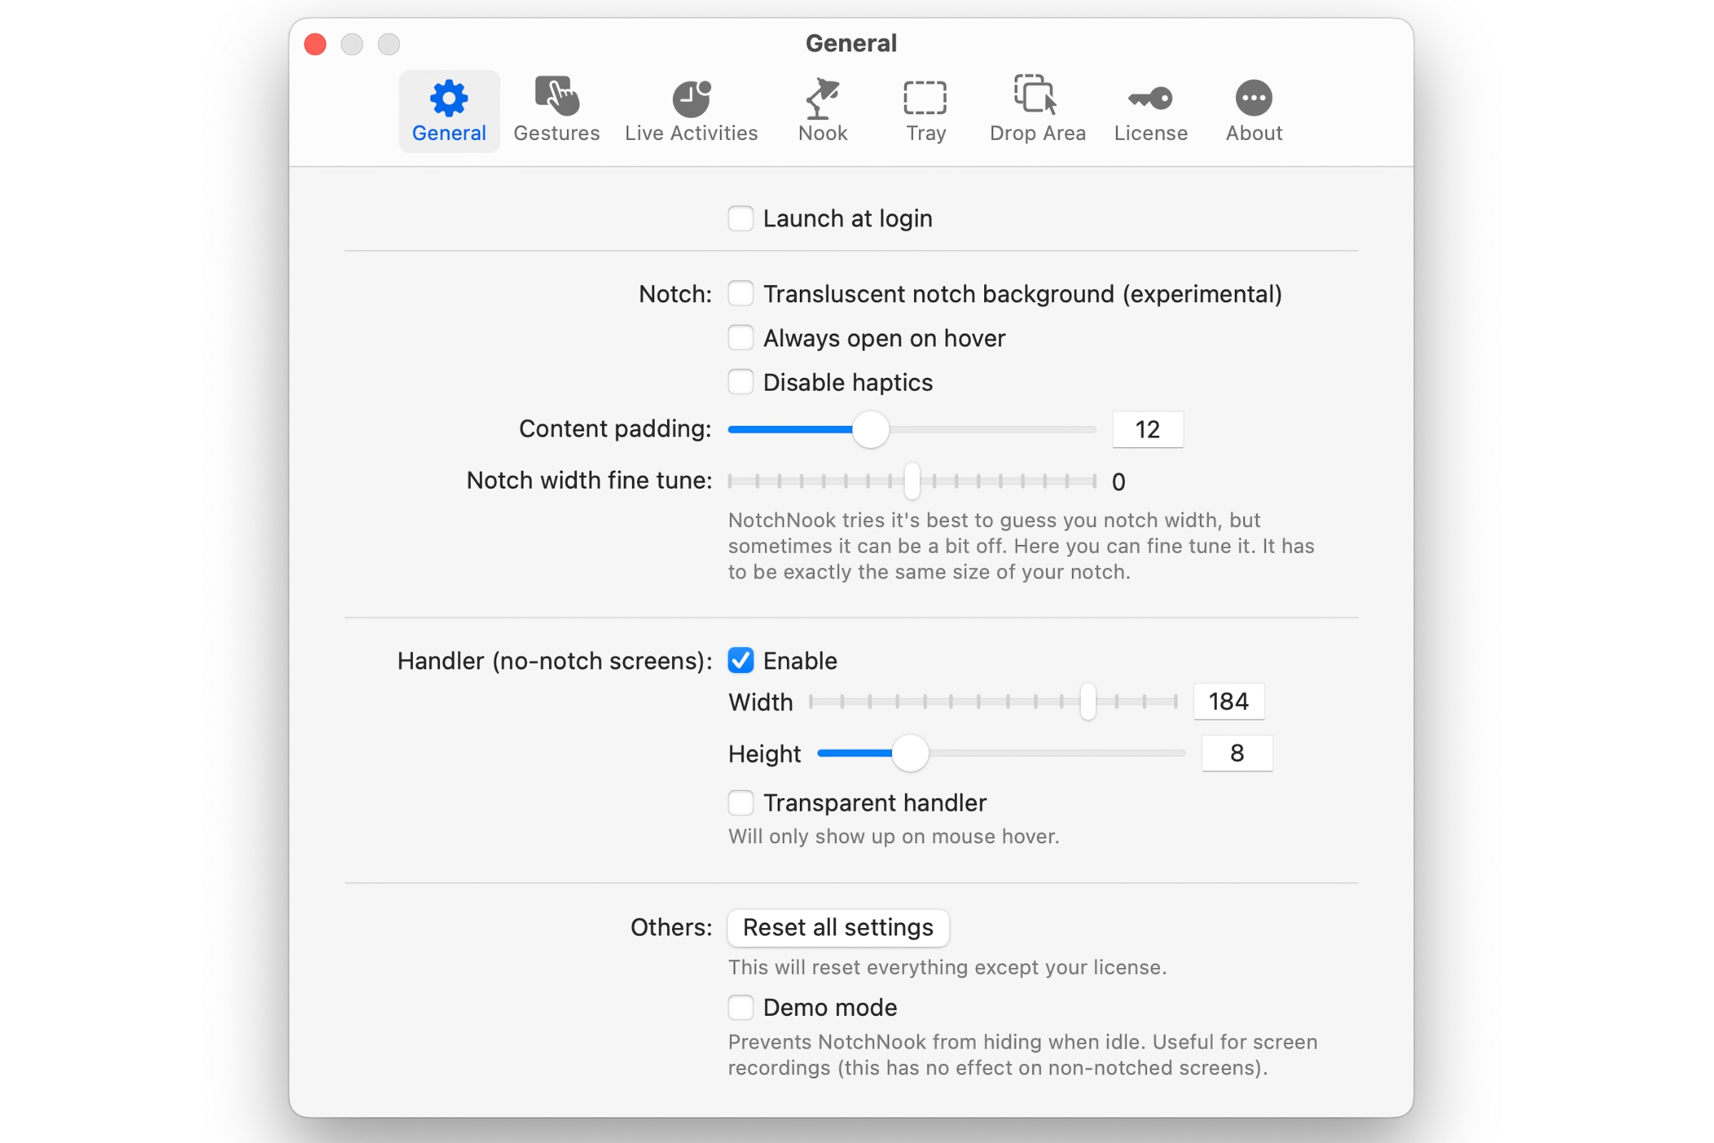The image size is (1714, 1143).
Task: Click the handler Width value field
Action: tap(1228, 702)
